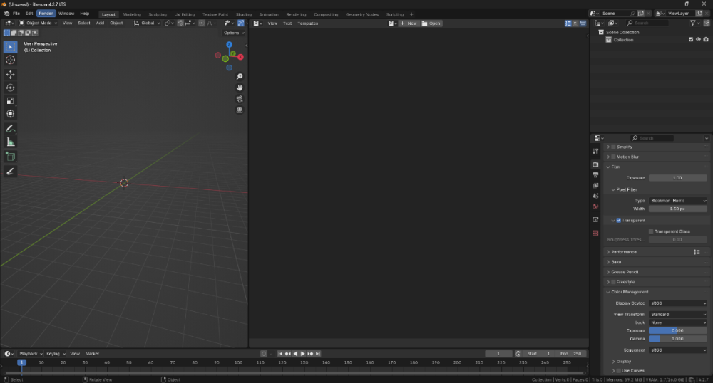Viewport: 713px width, 383px height.
Task: Open the Output properties printer tab
Action: click(595, 174)
